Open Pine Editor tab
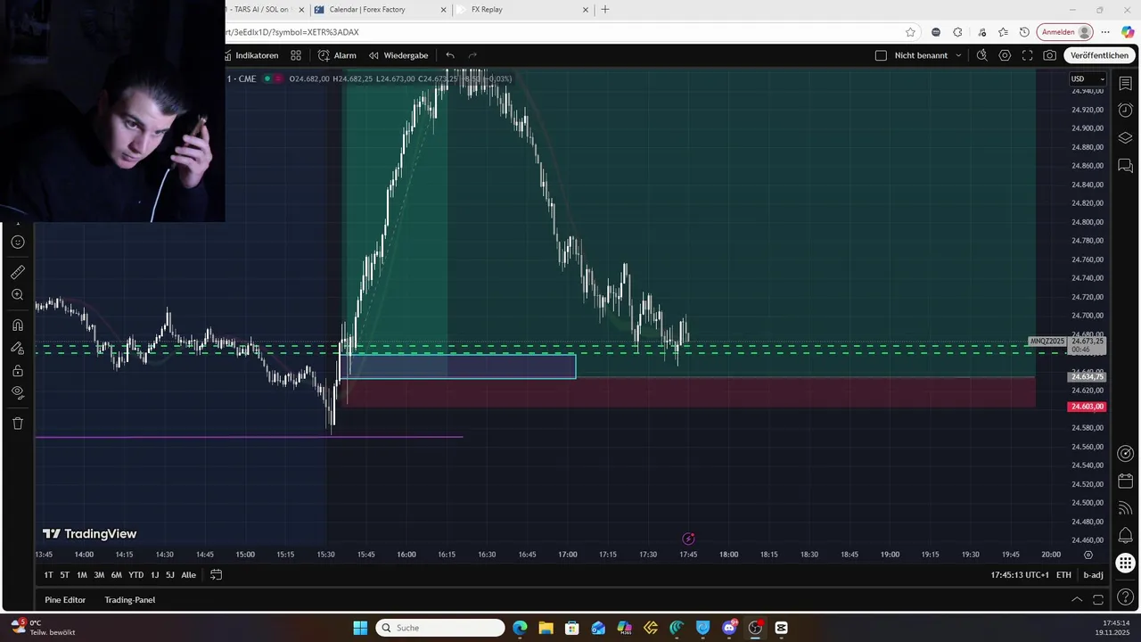Viewport: 1141px width, 642px height. click(x=65, y=600)
